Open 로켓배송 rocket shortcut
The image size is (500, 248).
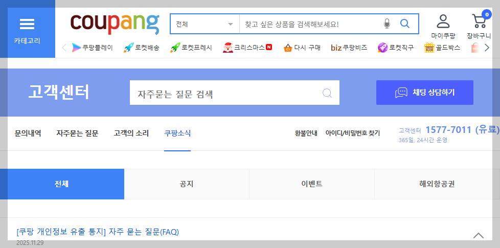(x=141, y=48)
